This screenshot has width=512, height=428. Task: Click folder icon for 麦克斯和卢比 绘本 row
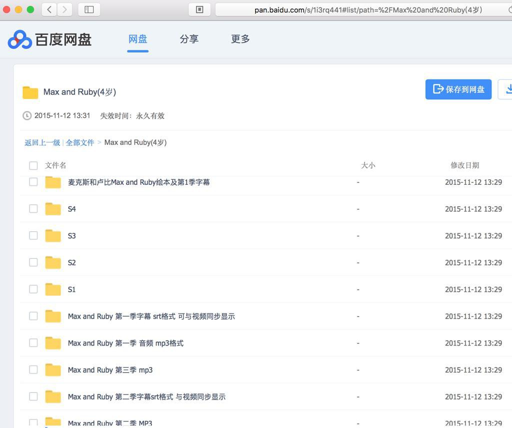[x=53, y=182]
